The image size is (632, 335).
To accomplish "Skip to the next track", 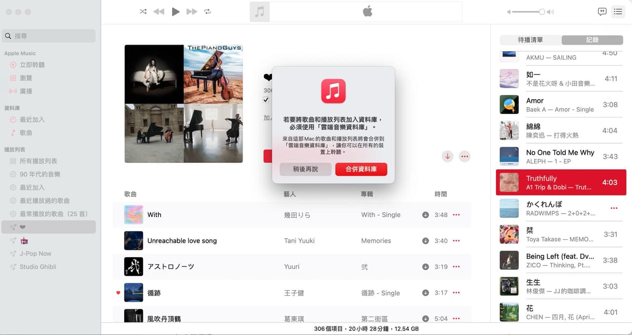I will (x=192, y=12).
